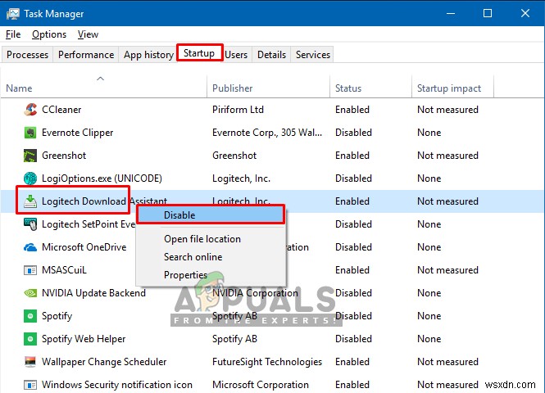The height and width of the screenshot is (393, 545).
Task: Switch to the Users tab
Action: tap(236, 55)
